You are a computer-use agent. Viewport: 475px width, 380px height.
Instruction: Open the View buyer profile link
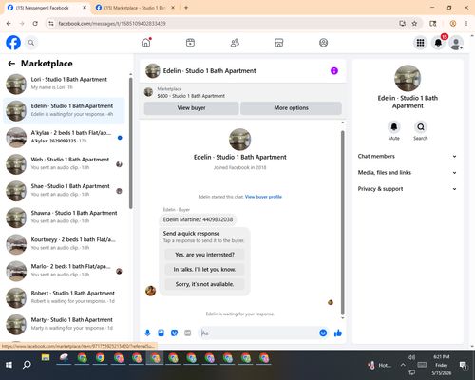tap(263, 197)
